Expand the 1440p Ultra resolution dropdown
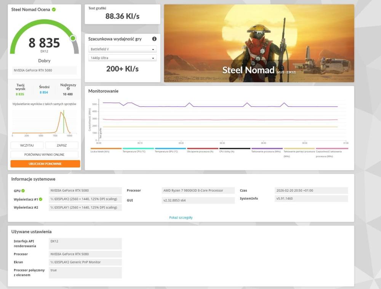Image resolution: width=381 pixels, height=289 pixels. 122,58
